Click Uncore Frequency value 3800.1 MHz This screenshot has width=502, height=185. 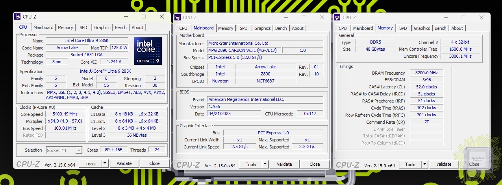pyautogui.click(x=460, y=56)
